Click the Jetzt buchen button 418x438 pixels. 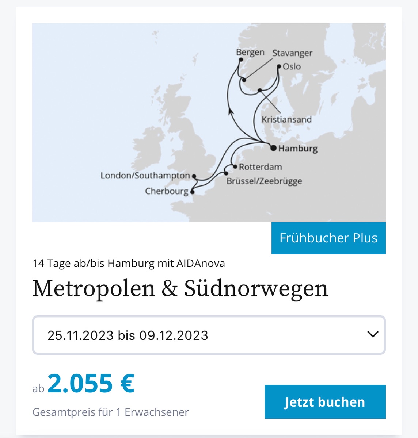pos(325,401)
